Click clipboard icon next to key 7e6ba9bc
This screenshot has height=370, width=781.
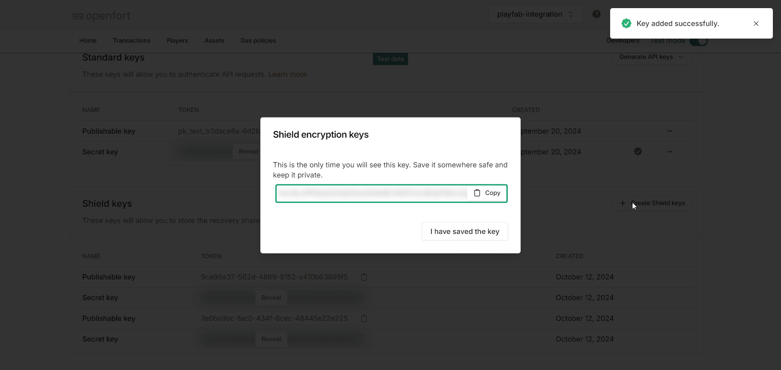click(364, 318)
